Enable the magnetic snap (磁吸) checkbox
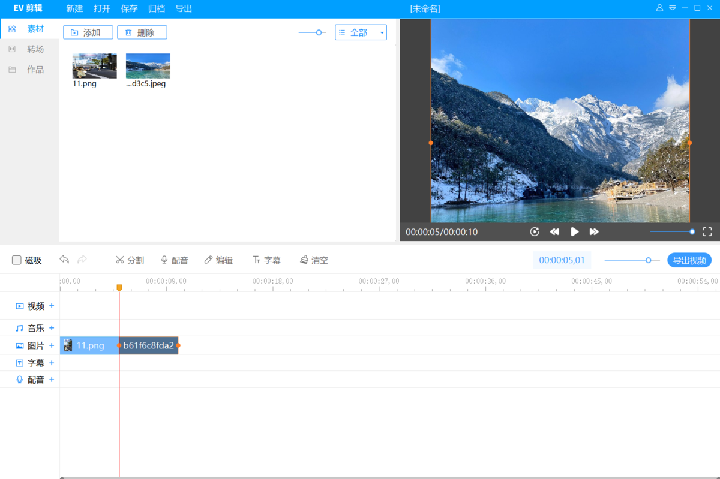 pos(17,260)
